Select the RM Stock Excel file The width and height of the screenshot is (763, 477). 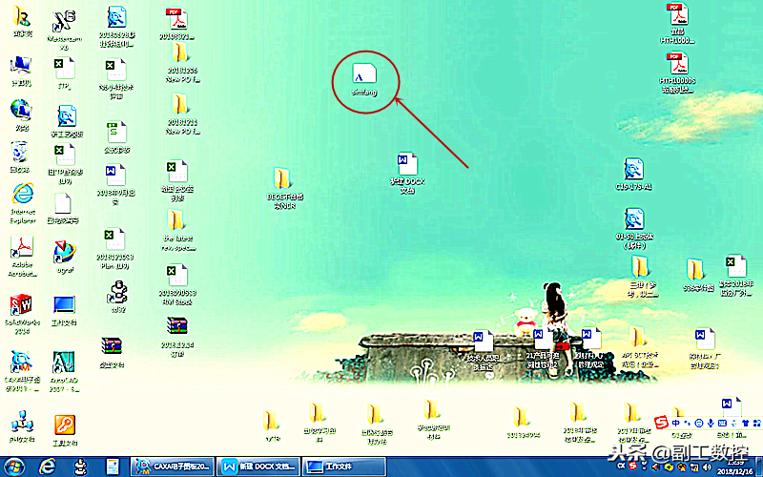tap(177, 284)
